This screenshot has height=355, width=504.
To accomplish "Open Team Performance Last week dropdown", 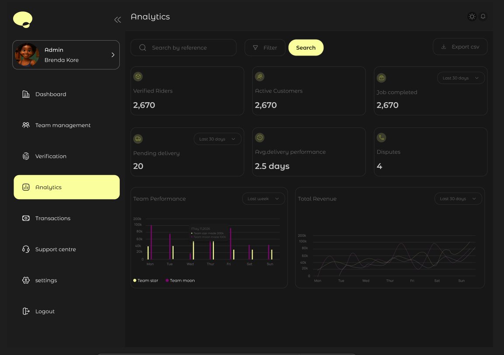I will [263, 199].
